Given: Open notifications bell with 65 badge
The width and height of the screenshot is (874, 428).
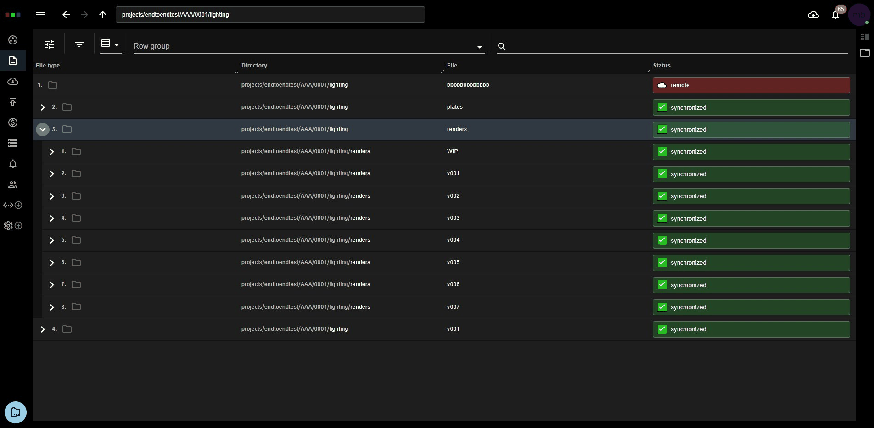Looking at the screenshot, I should 835,15.
